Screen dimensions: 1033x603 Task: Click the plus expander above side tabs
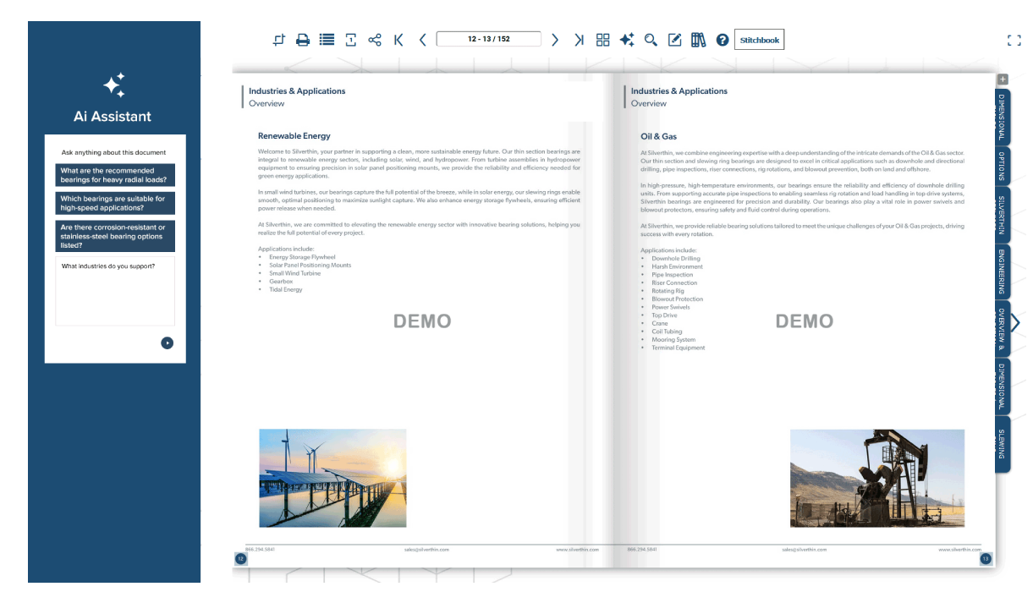click(x=1002, y=79)
